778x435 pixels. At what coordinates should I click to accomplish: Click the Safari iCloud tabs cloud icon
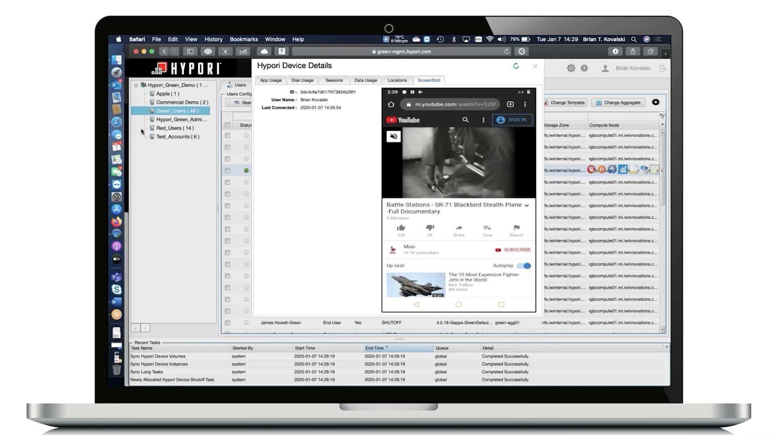pos(264,52)
